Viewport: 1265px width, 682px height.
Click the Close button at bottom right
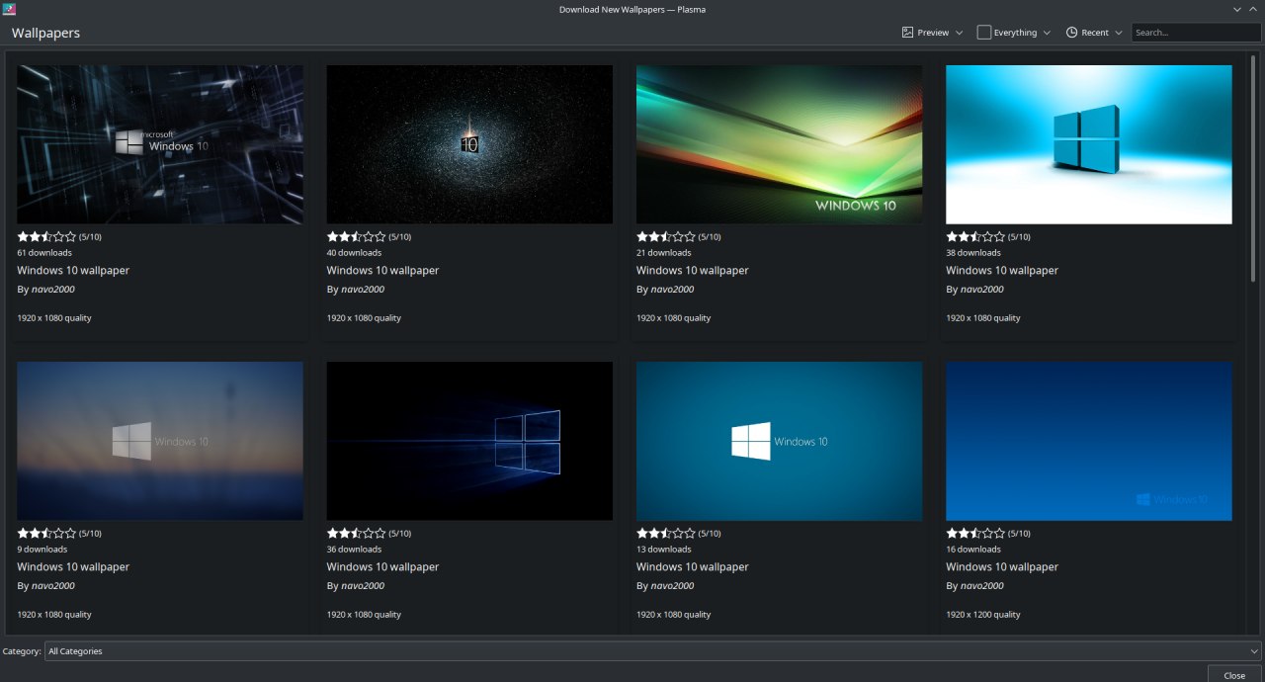pyautogui.click(x=1234, y=675)
